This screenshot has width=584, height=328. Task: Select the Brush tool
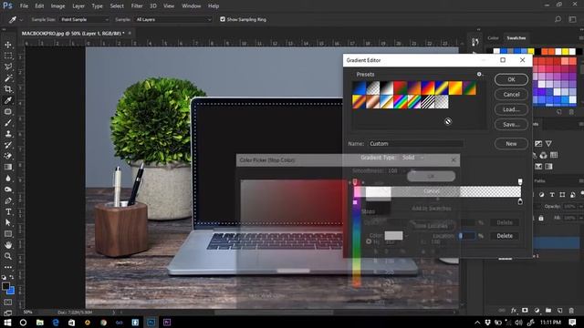(x=8, y=123)
